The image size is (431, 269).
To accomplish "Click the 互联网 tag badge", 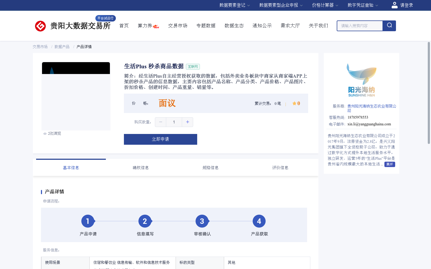I will (193, 67).
